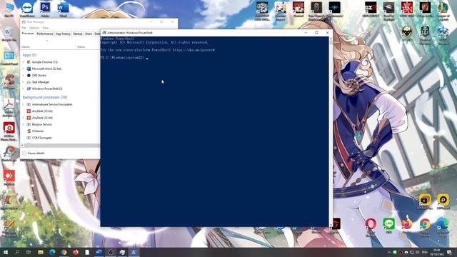This screenshot has width=457, height=257.
Task: Switch to the Performance tab
Action: tap(45, 34)
